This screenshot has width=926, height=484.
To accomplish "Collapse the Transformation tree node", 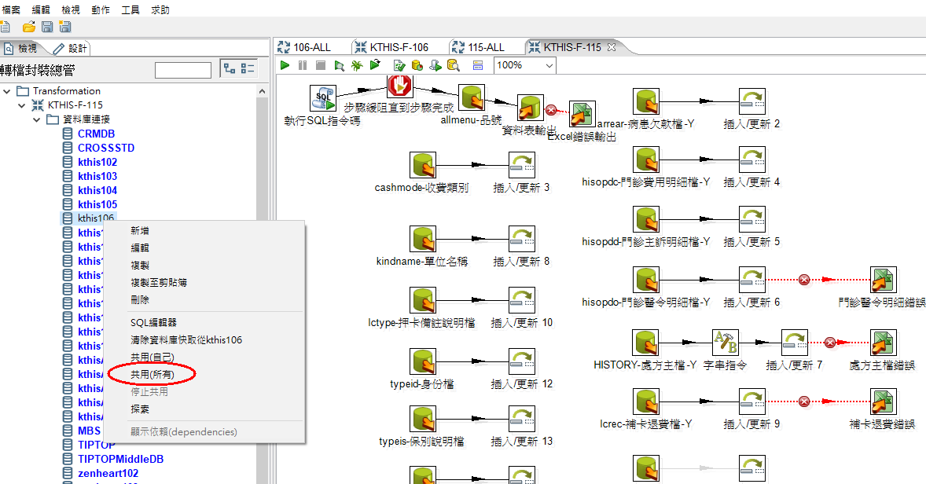I will [x=8, y=91].
